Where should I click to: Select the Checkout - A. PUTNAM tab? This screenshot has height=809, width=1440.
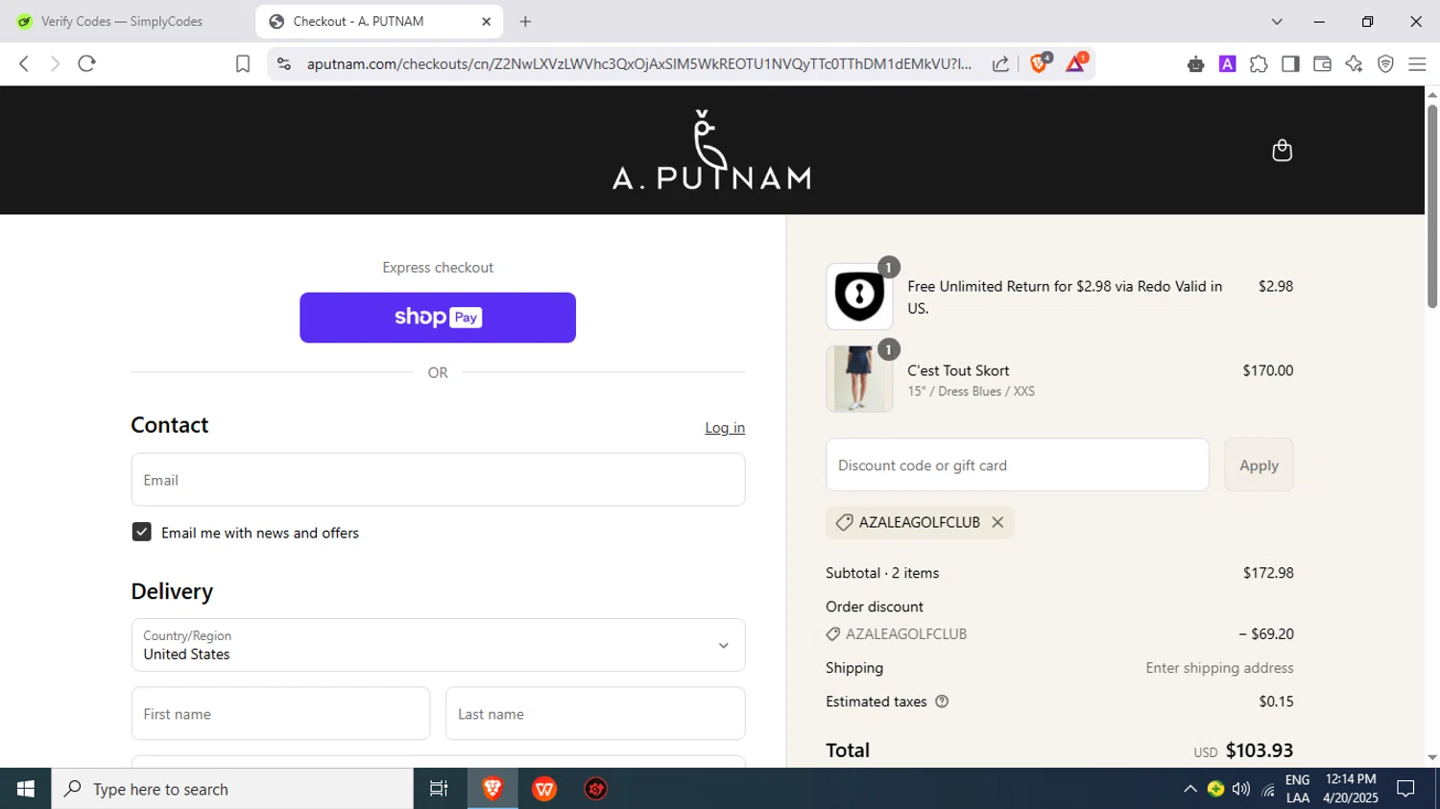pyautogui.click(x=379, y=21)
